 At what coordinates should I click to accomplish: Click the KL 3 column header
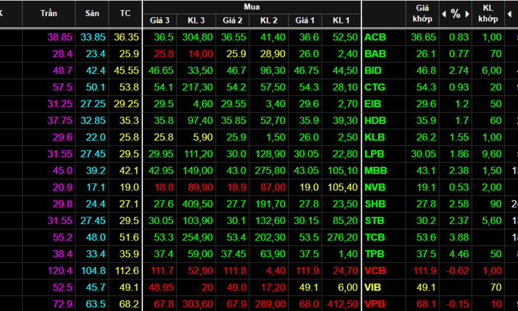[x=196, y=21]
